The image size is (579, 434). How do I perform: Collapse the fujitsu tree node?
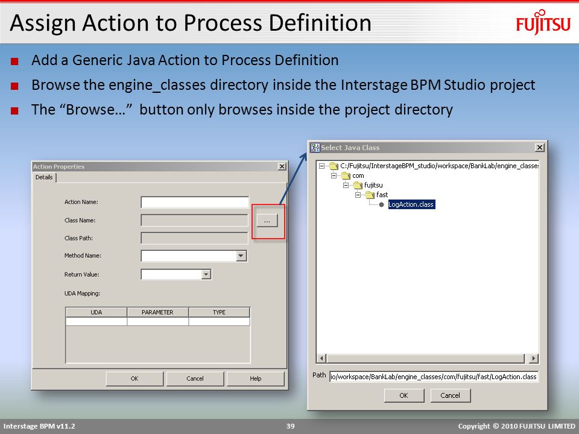click(x=346, y=185)
